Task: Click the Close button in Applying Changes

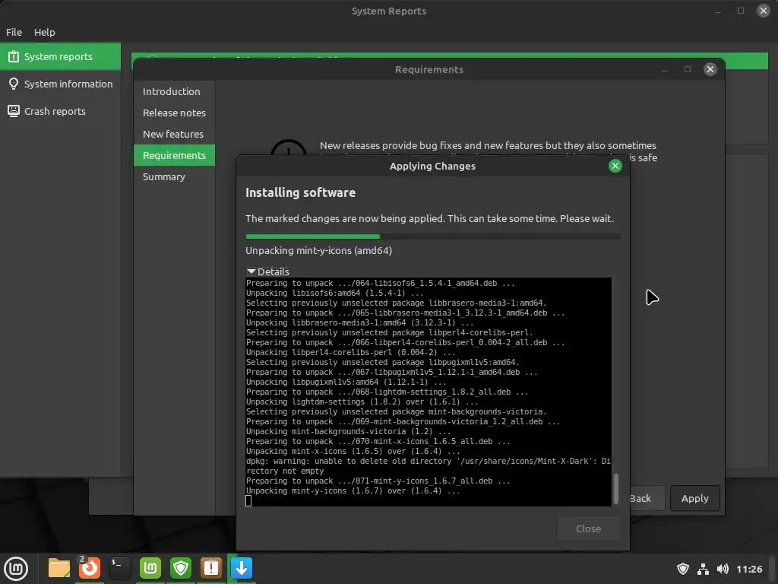Action: (x=589, y=529)
